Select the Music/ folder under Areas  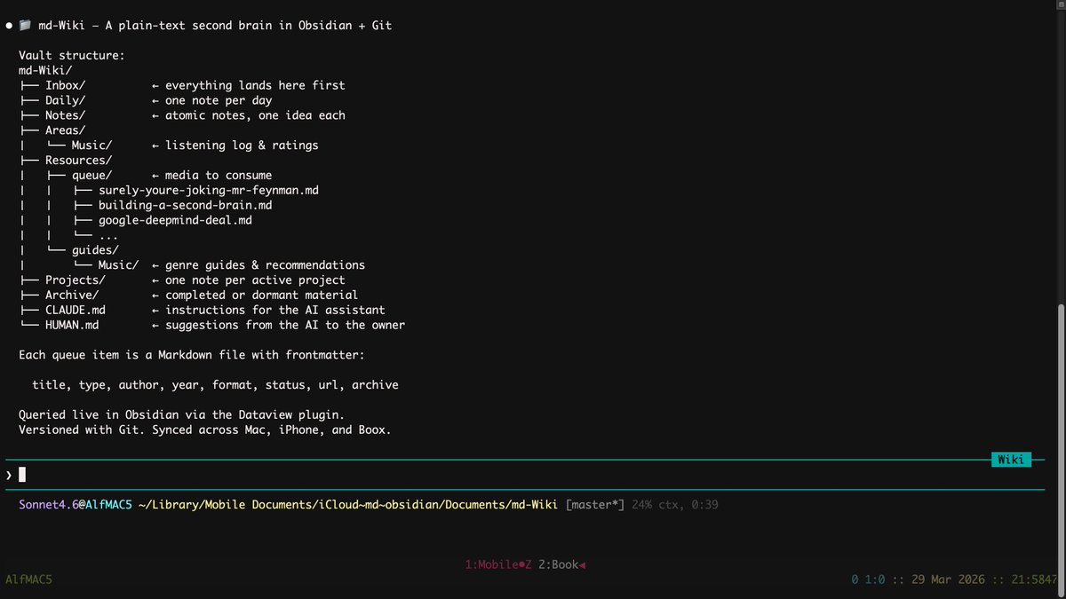click(x=92, y=146)
